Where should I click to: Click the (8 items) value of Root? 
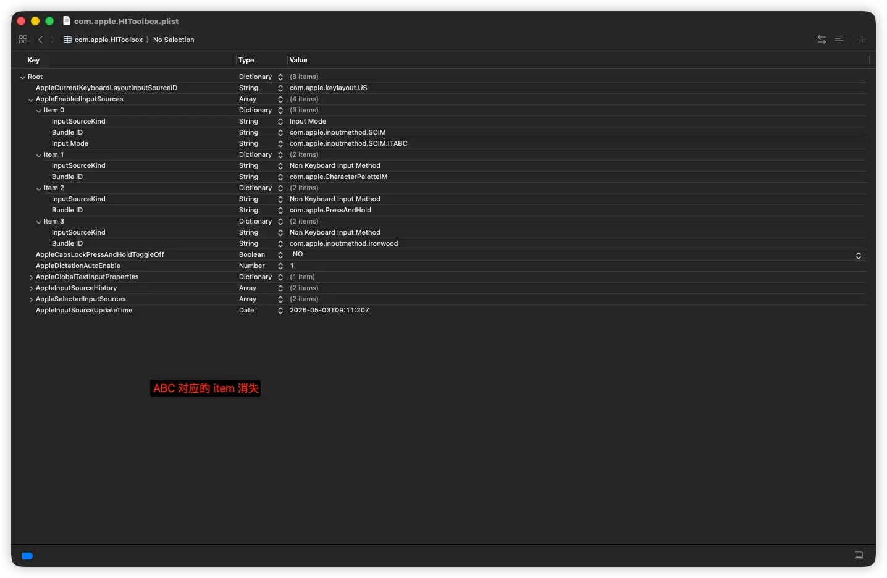[304, 77]
